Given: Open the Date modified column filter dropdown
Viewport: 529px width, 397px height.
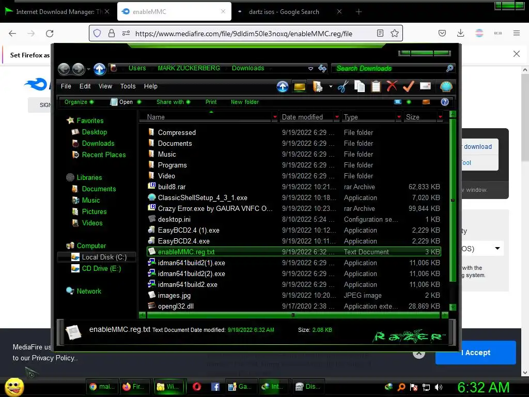Looking at the screenshot, I should click(337, 117).
